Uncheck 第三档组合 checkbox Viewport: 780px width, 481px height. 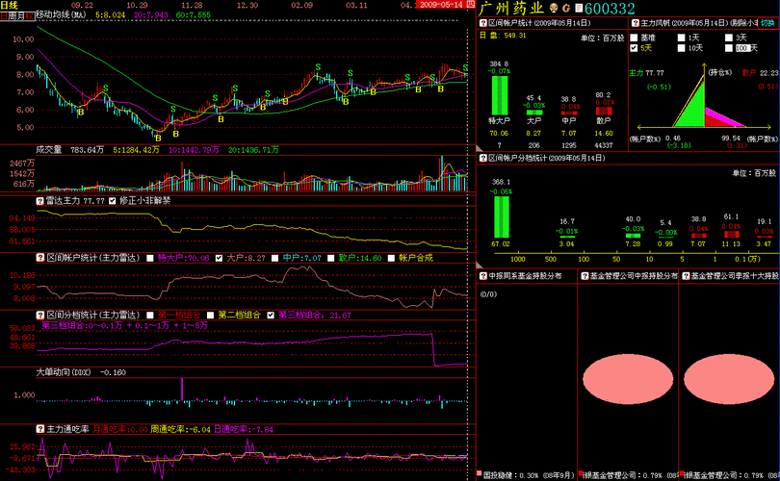[271, 315]
